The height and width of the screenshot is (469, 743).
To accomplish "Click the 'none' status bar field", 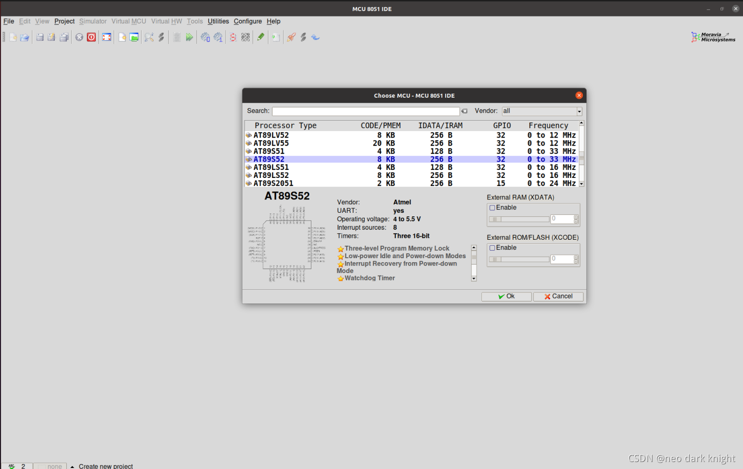I will tap(50, 467).
